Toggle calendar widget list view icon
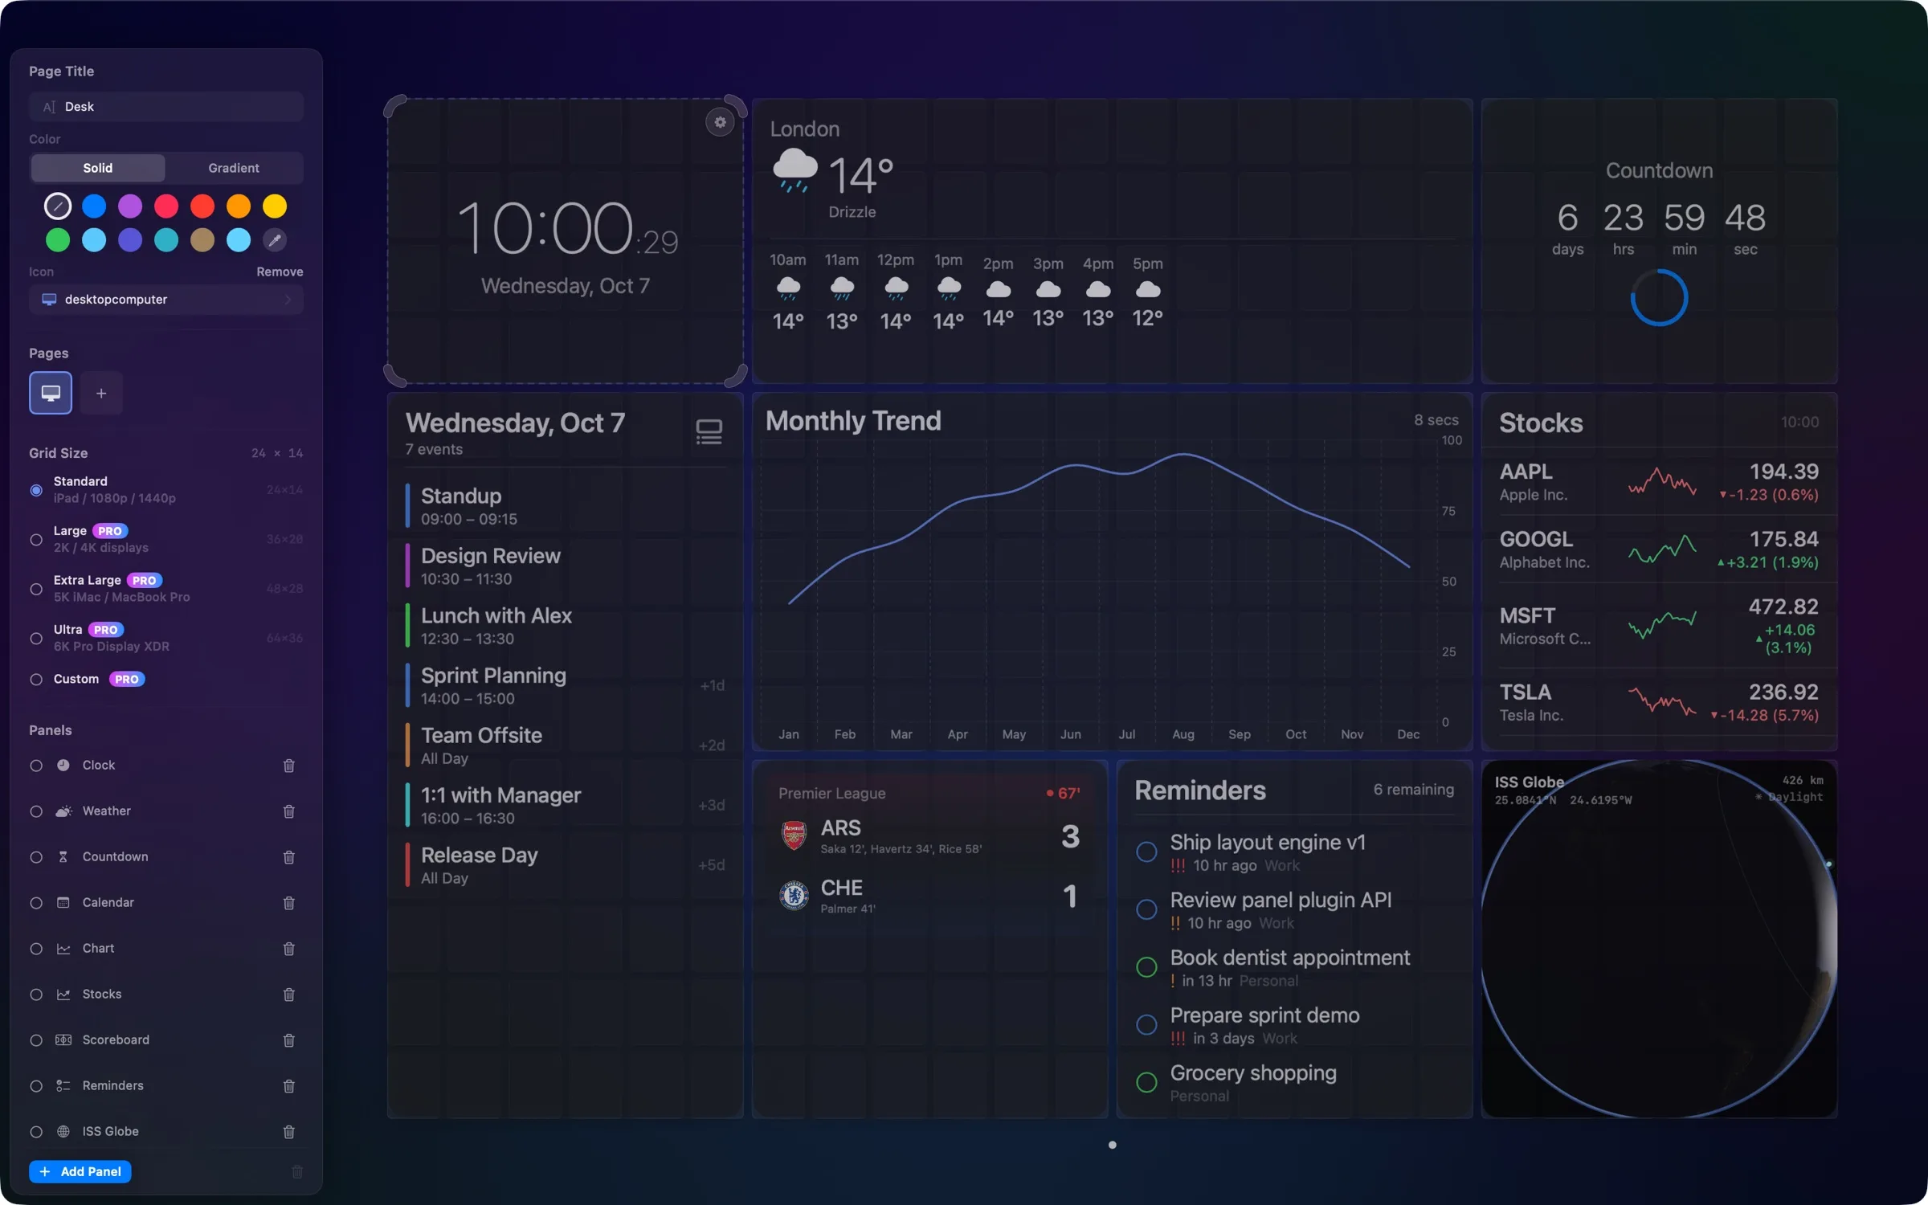Viewport: 1928px width, 1205px height. [709, 432]
